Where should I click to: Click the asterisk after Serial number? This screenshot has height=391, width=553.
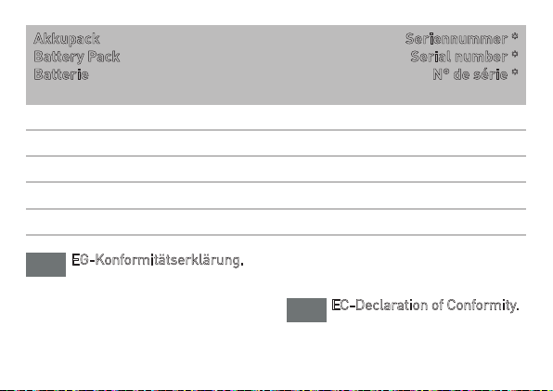515,55
